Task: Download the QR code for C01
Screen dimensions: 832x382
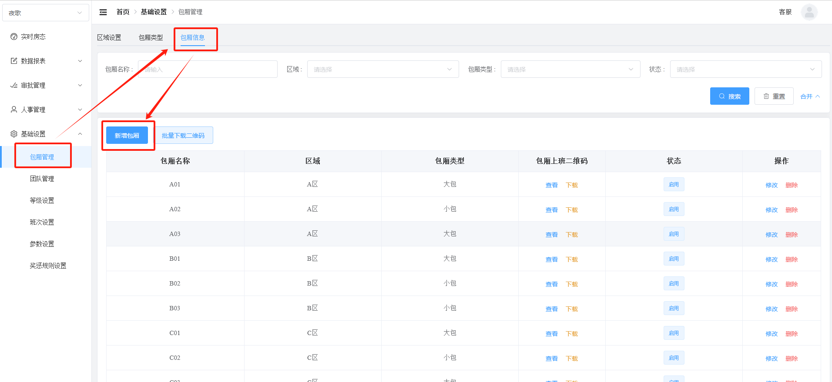Action: 572,334
